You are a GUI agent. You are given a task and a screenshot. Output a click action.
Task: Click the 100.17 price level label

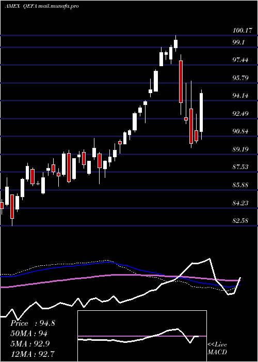pos(242,31)
